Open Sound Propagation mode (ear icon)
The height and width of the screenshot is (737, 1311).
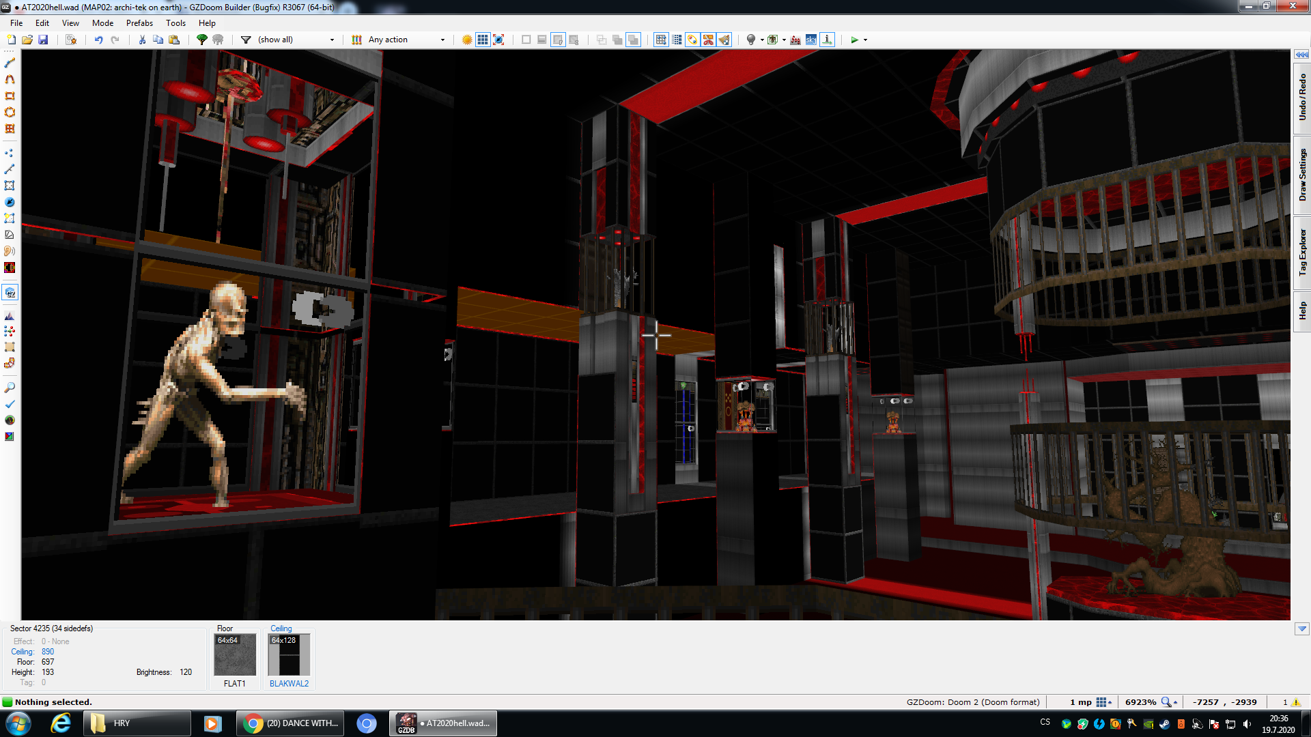tap(10, 251)
